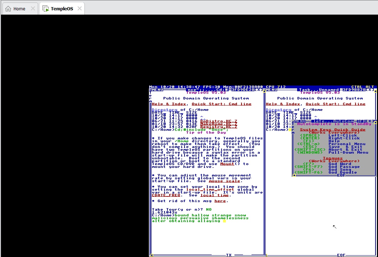Click 'TempleOS V5.03' title in right window
Viewport: 378px width, 257px height.
pos(320,93)
